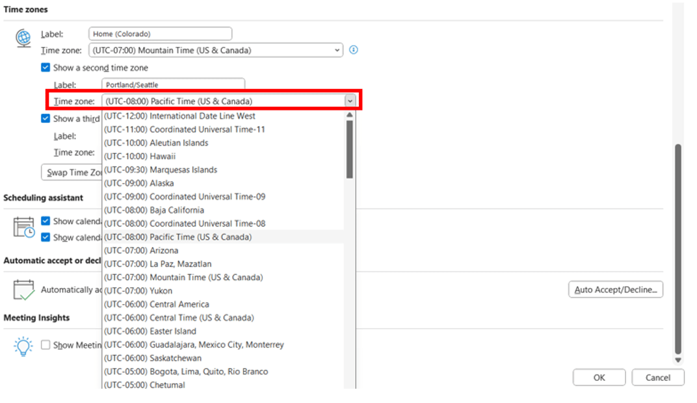Click the globe time zones icon

point(23,38)
